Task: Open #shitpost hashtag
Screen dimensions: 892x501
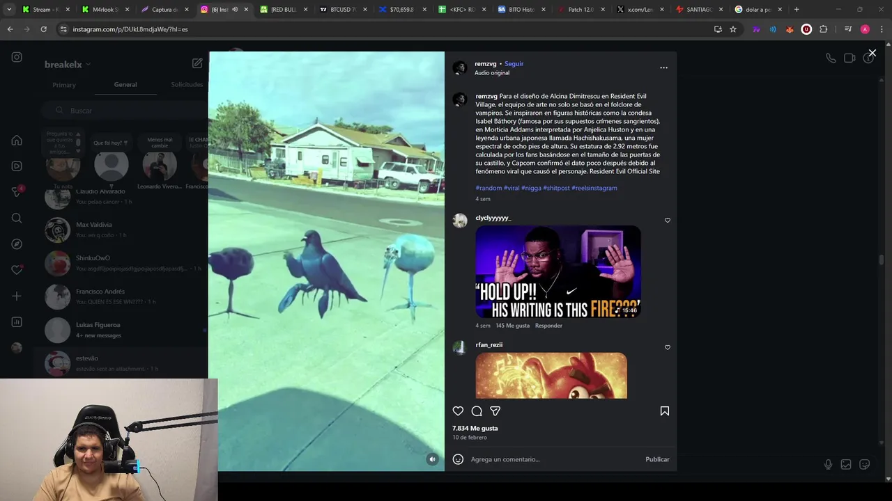Action: click(x=556, y=188)
